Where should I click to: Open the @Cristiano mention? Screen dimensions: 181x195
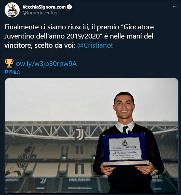pyautogui.click(x=94, y=46)
